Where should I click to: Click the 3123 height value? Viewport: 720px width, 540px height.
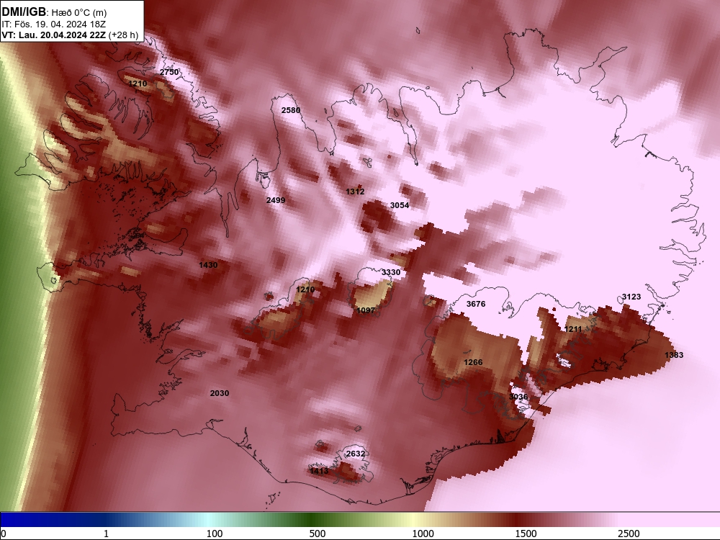coord(631,297)
